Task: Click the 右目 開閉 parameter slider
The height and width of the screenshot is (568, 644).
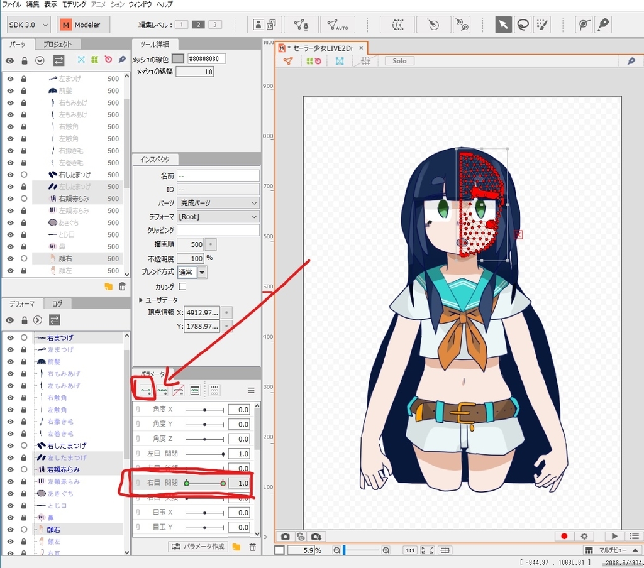Action: [204, 483]
